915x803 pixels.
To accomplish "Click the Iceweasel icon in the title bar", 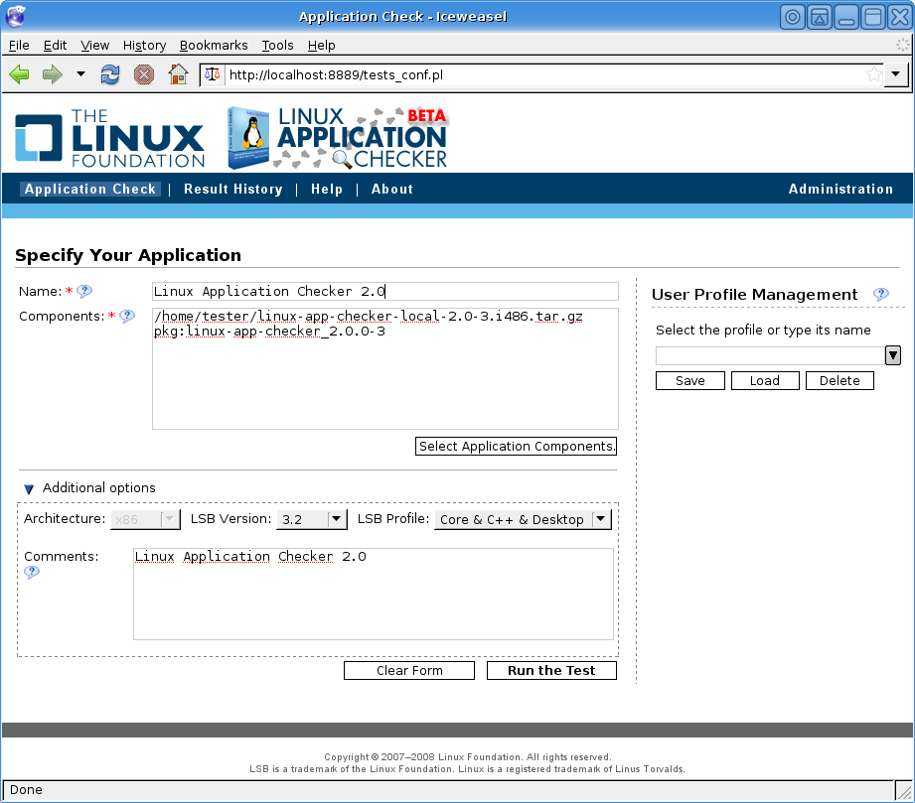I will coord(16,16).
